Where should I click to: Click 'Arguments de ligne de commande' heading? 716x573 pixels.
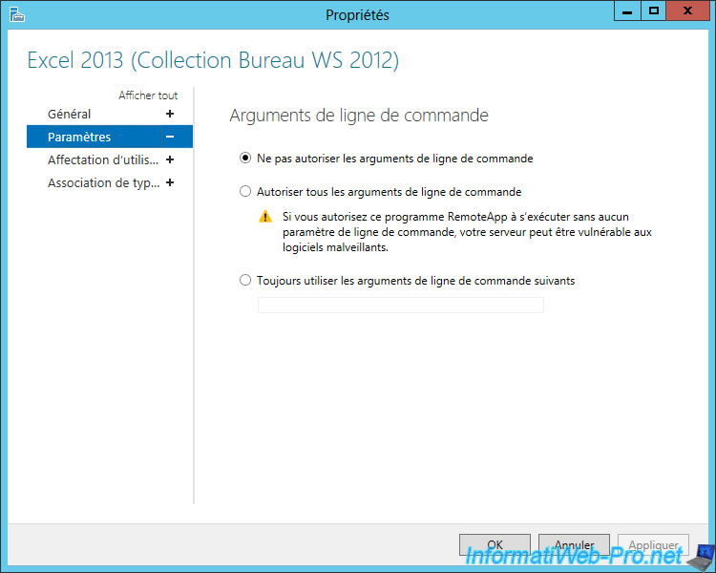tap(359, 116)
